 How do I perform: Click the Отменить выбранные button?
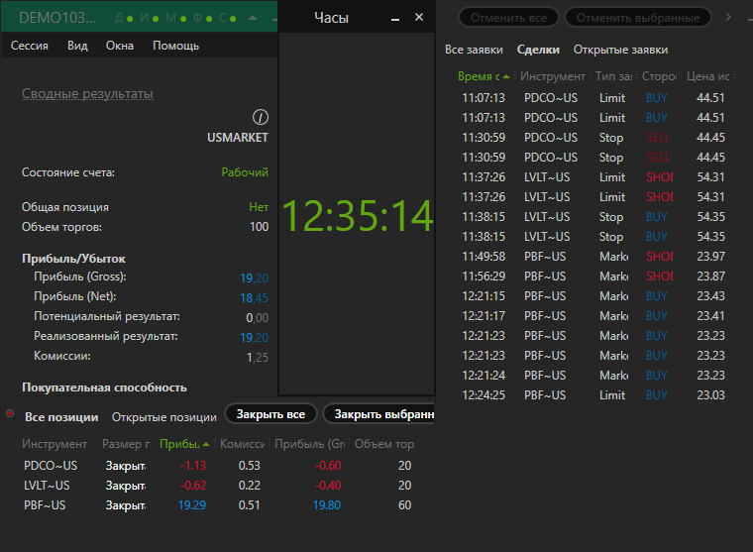coord(638,18)
